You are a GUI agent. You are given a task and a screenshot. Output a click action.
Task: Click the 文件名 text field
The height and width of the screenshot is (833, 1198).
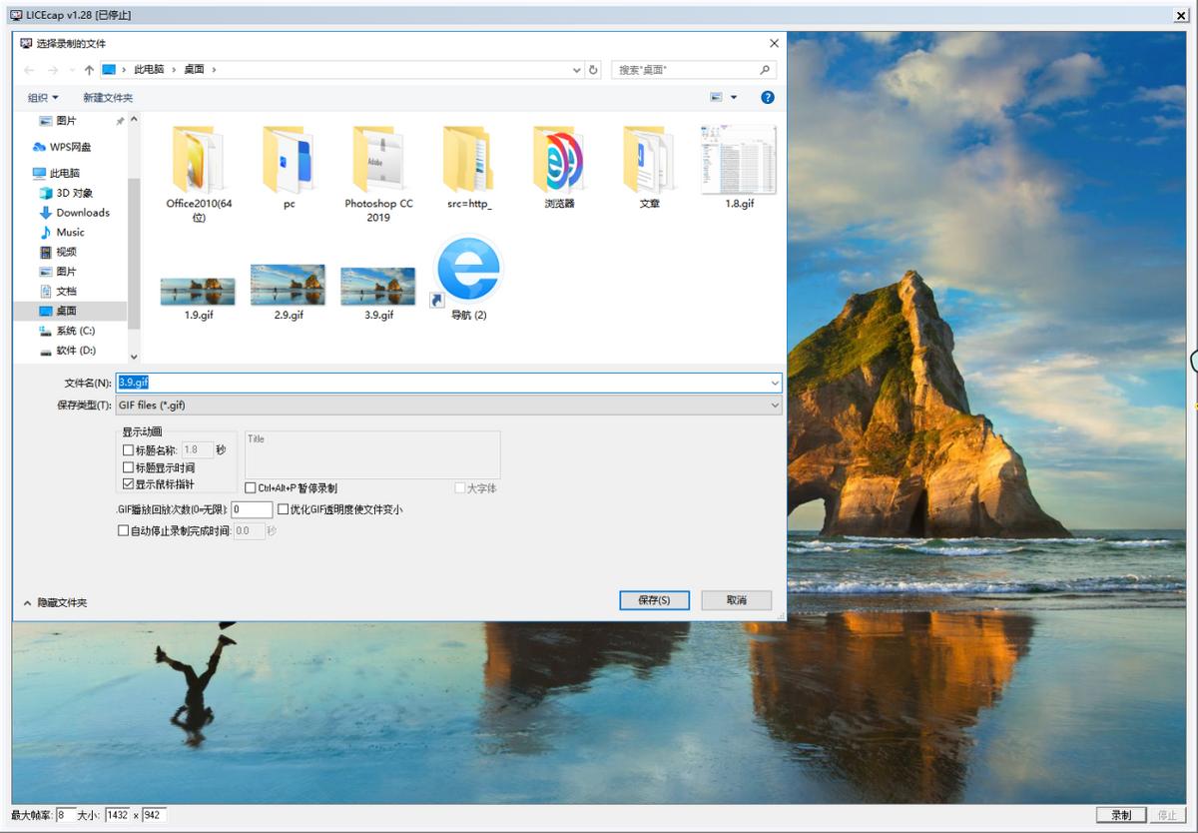coord(442,383)
